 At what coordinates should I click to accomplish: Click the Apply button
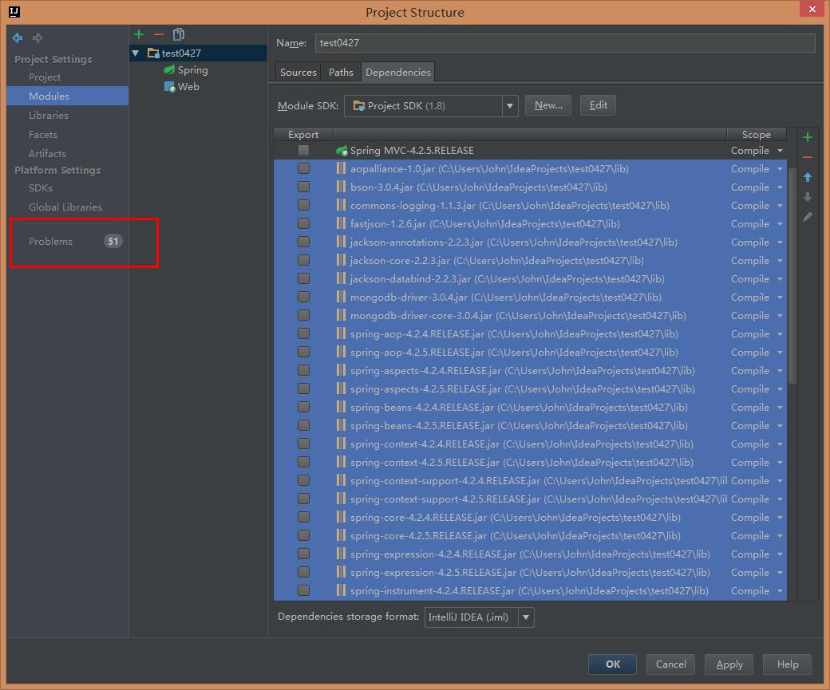tap(729, 664)
